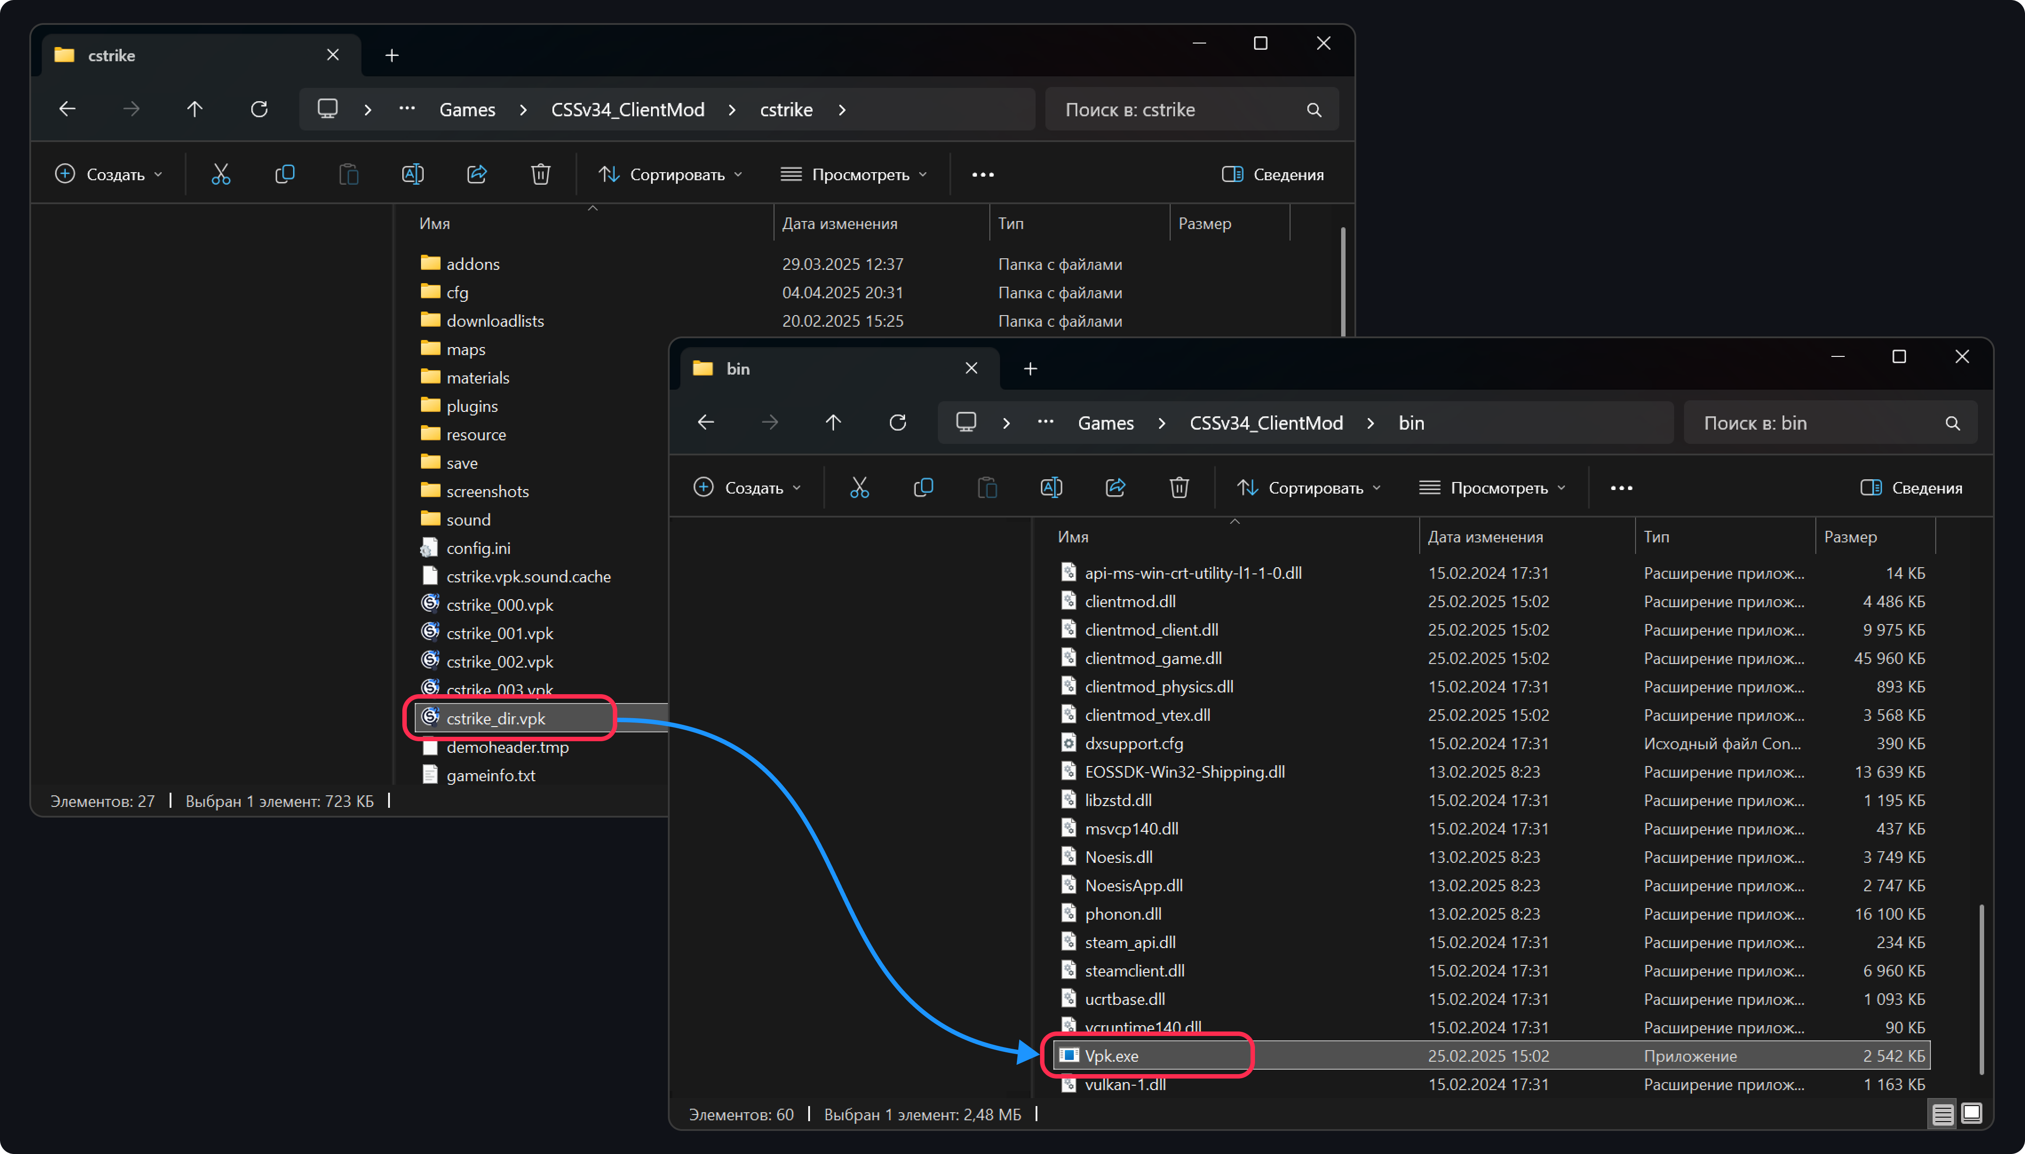Refresh the bin folder view

[897, 423]
